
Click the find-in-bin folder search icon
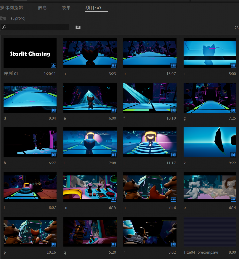click(x=78, y=27)
